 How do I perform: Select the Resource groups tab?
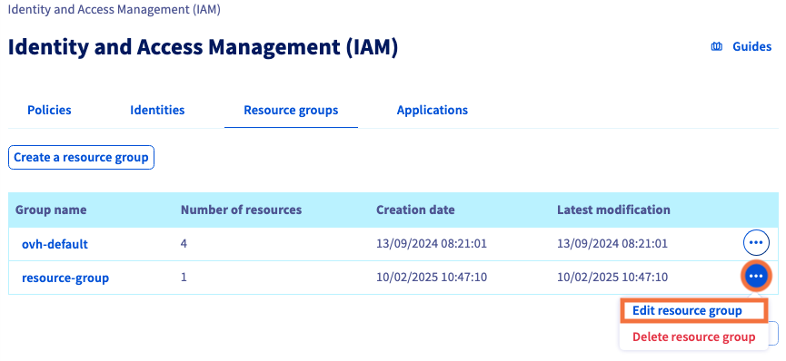coord(291,110)
